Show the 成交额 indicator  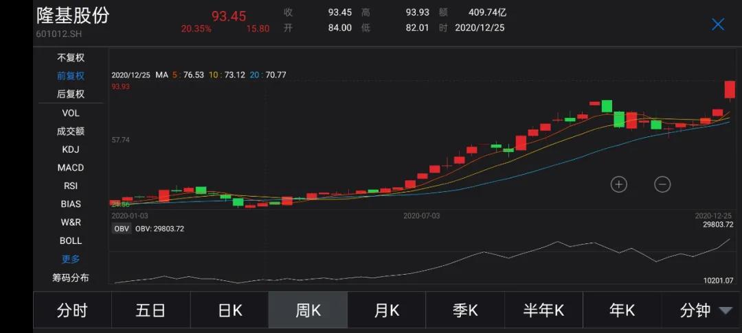tap(71, 131)
